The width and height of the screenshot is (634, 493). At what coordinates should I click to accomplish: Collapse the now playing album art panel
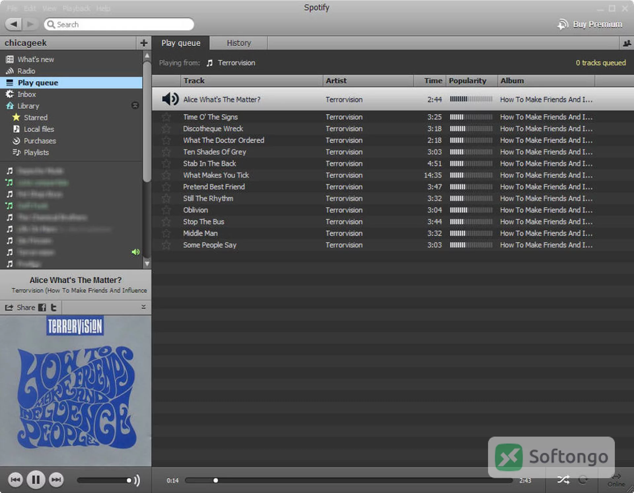143,307
